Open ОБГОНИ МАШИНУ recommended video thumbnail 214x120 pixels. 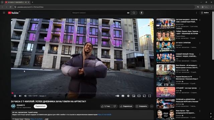[166, 24]
